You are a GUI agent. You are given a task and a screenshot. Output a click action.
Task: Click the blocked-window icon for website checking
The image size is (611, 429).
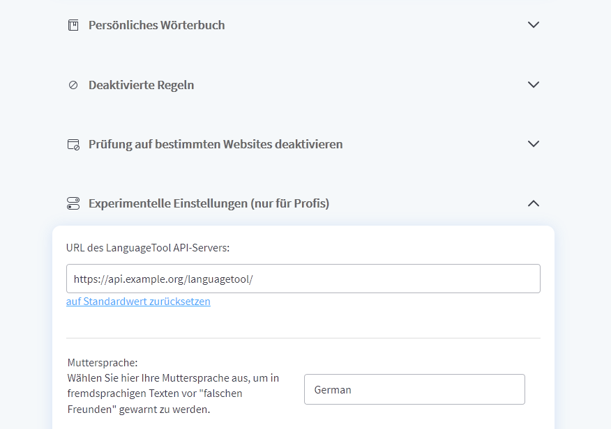coord(73,145)
